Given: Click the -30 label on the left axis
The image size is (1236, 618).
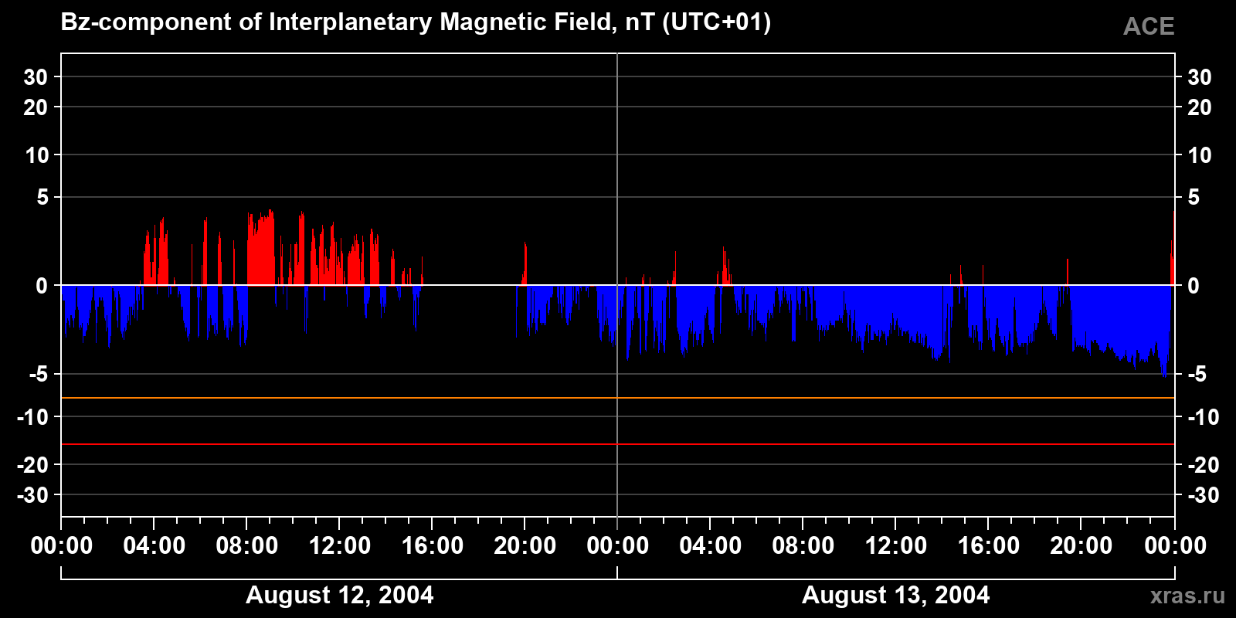Looking at the screenshot, I should [x=33, y=495].
